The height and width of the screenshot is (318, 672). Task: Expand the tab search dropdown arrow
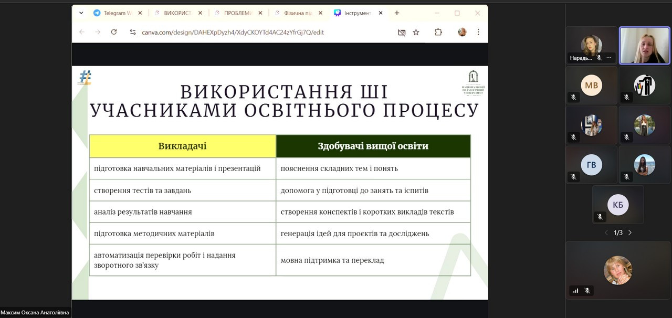tap(81, 13)
